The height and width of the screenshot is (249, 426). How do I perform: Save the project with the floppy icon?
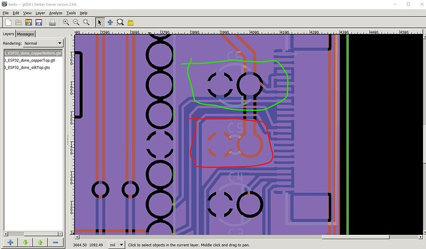tap(39, 22)
